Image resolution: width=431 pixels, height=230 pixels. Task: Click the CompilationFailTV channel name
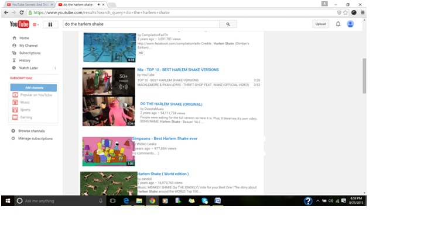(155, 35)
